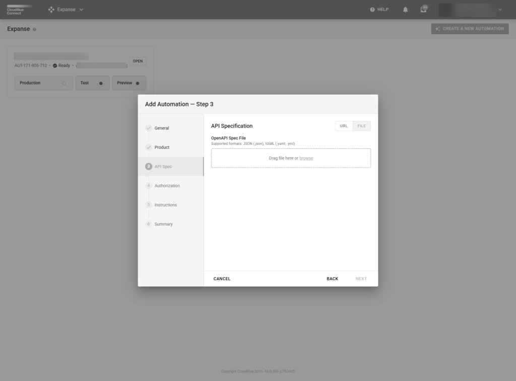Click the step 5 number badge

(149, 205)
